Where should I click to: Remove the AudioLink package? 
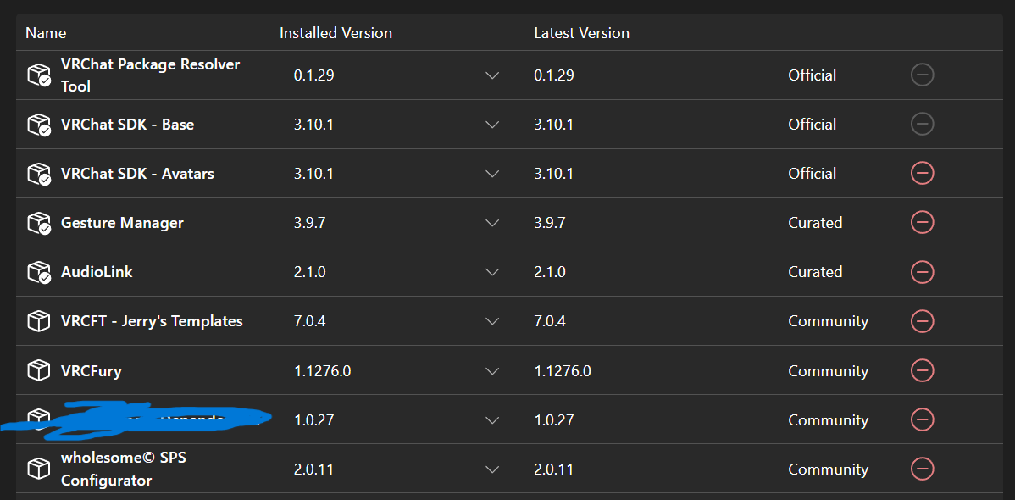(x=922, y=272)
